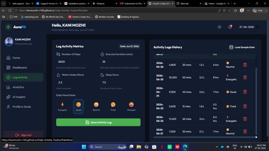
Task: Open the taskbar weather widget
Action: click(x=11, y=147)
